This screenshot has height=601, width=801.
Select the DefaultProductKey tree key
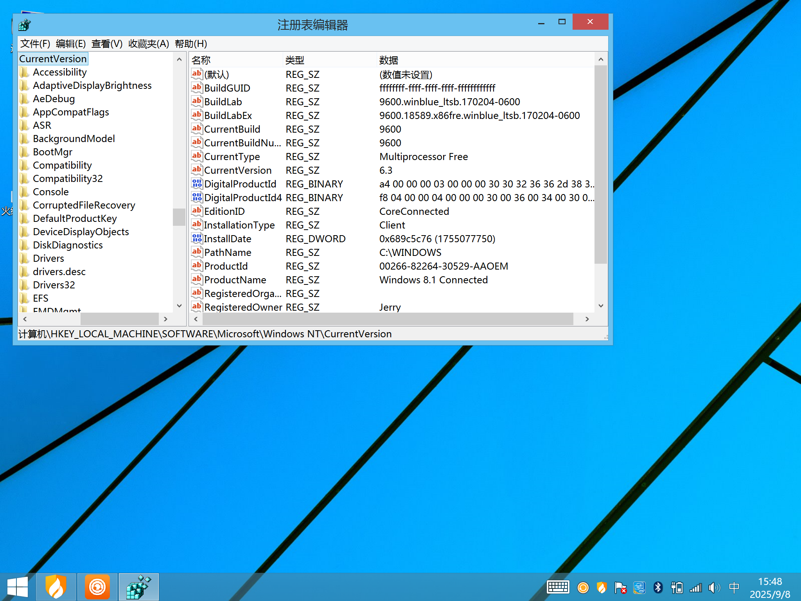(75, 219)
